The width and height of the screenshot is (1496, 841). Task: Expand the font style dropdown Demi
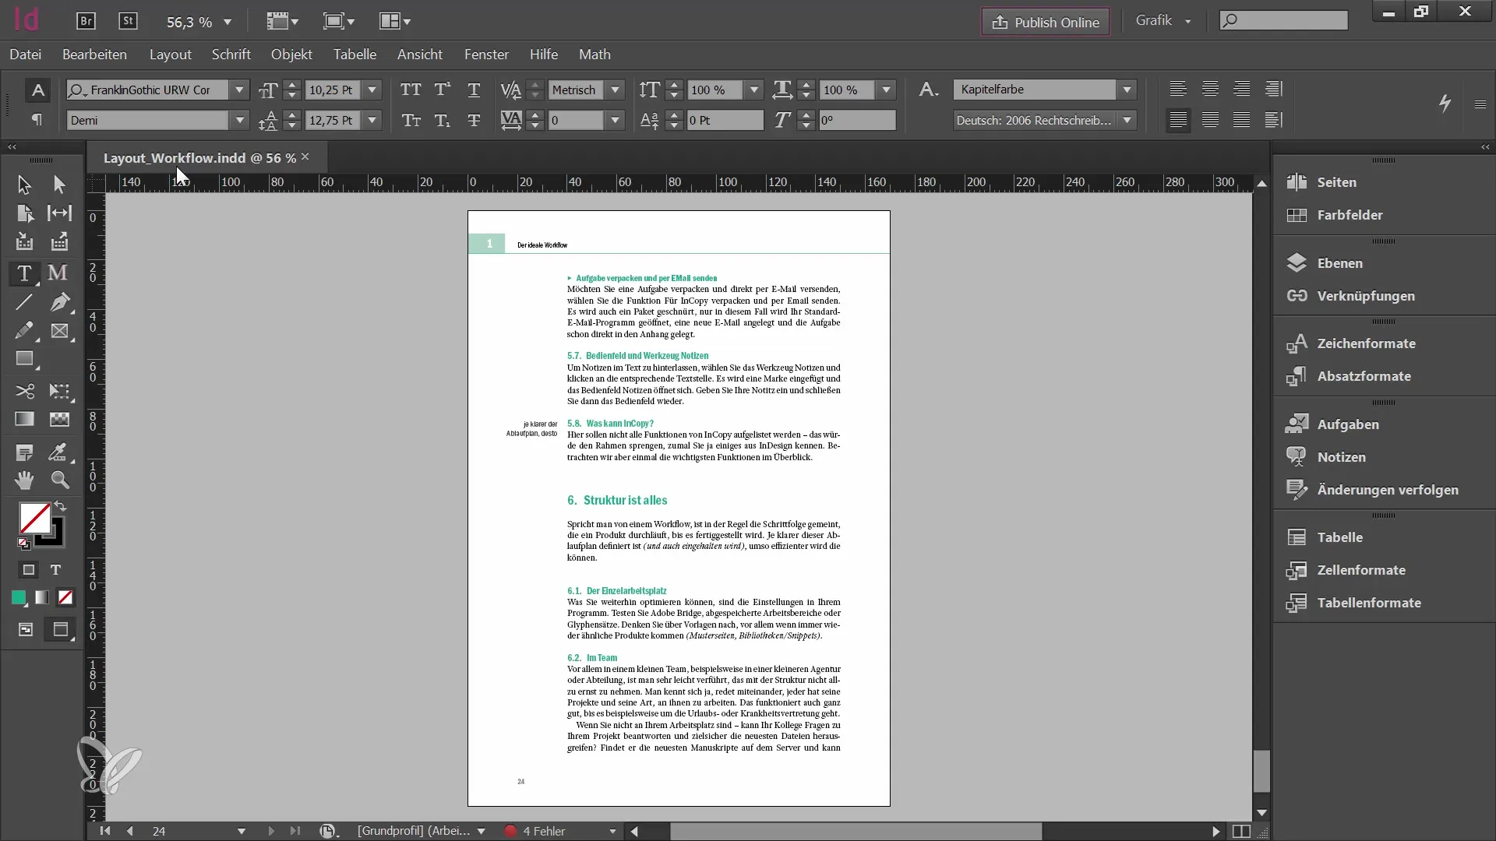coord(238,120)
